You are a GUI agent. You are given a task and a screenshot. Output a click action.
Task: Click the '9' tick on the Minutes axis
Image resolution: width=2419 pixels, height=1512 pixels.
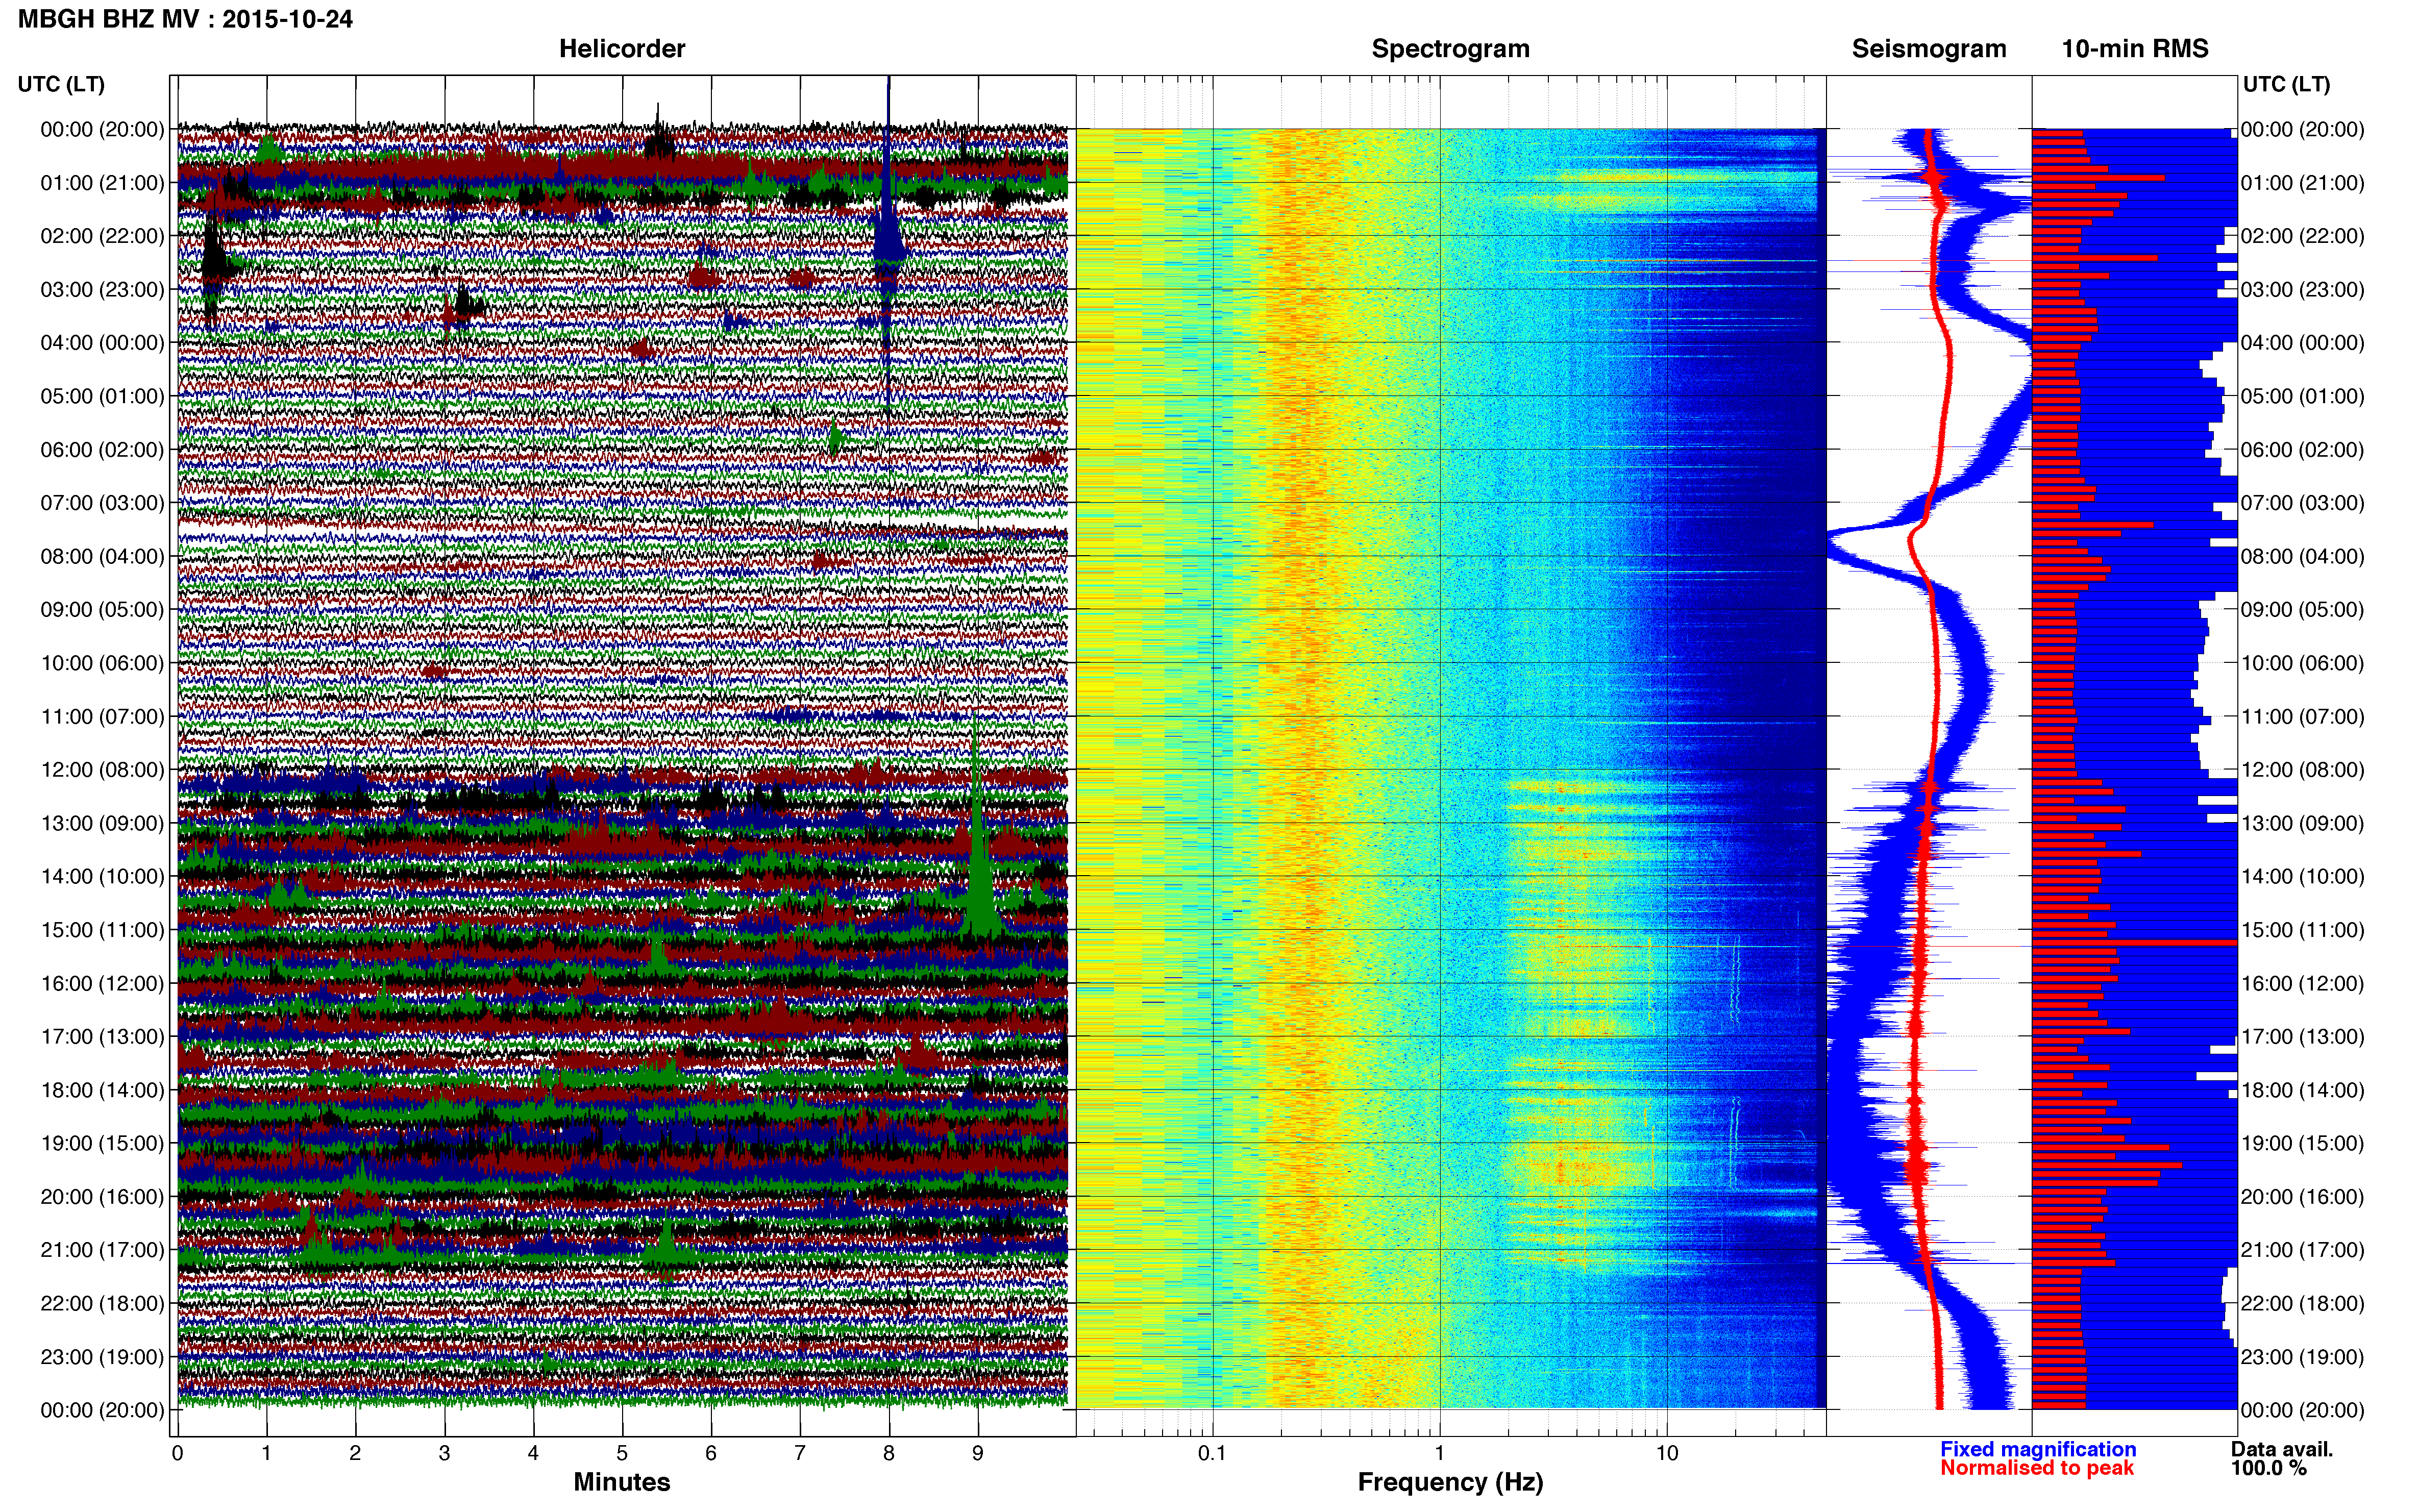978,1453
